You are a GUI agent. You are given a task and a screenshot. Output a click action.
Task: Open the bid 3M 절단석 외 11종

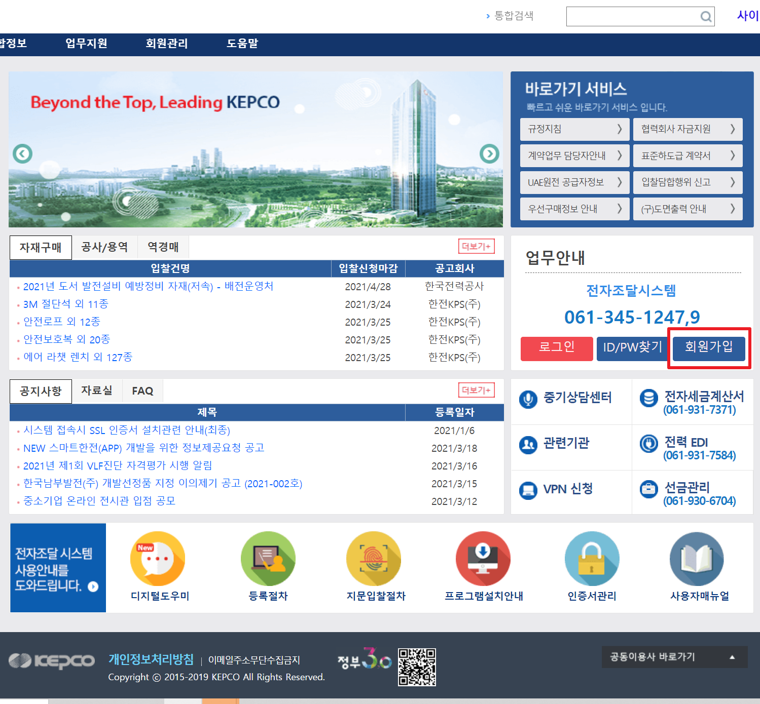pyautogui.click(x=66, y=304)
